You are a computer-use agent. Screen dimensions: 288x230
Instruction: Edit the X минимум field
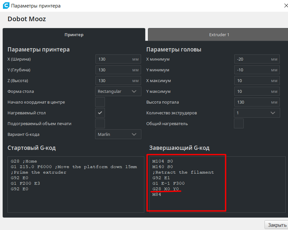257,59
